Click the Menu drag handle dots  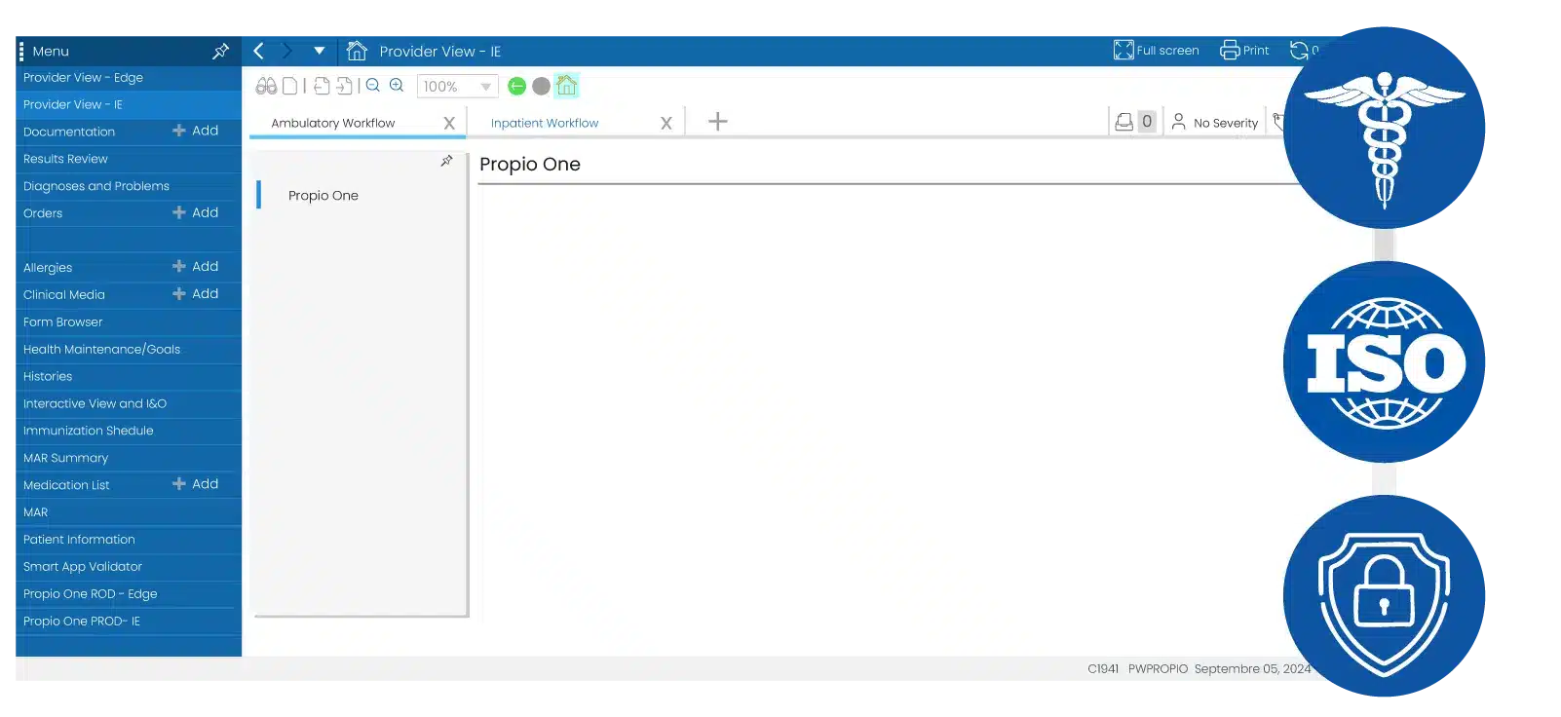coord(21,51)
